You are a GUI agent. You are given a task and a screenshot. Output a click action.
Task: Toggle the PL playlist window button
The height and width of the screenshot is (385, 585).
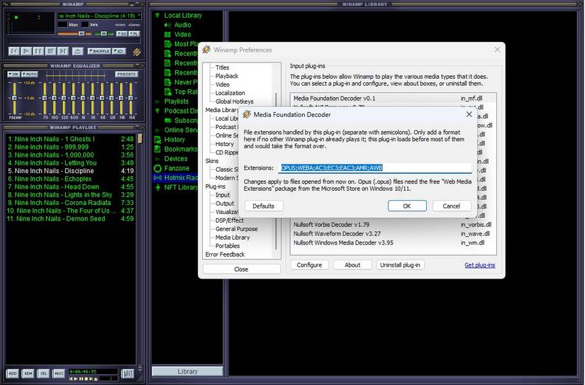(x=134, y=33)
